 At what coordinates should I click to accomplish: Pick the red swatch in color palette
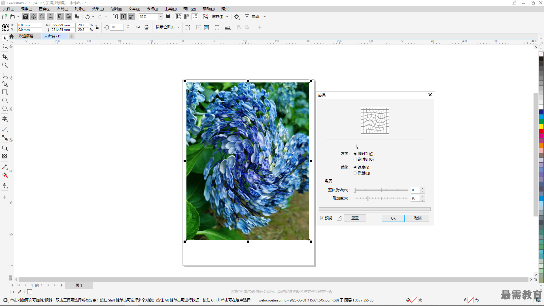[x=541, y=131]
